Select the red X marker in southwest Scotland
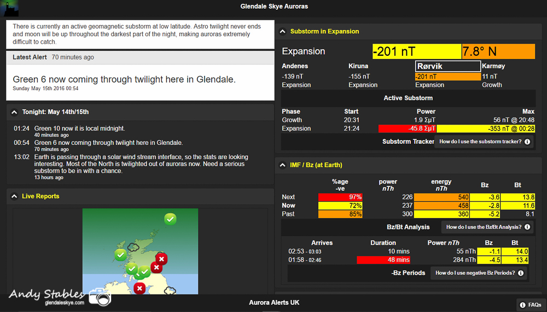 139,289
